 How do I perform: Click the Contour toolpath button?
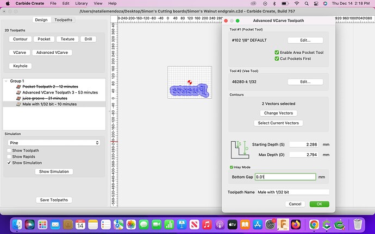coord(20,39)
